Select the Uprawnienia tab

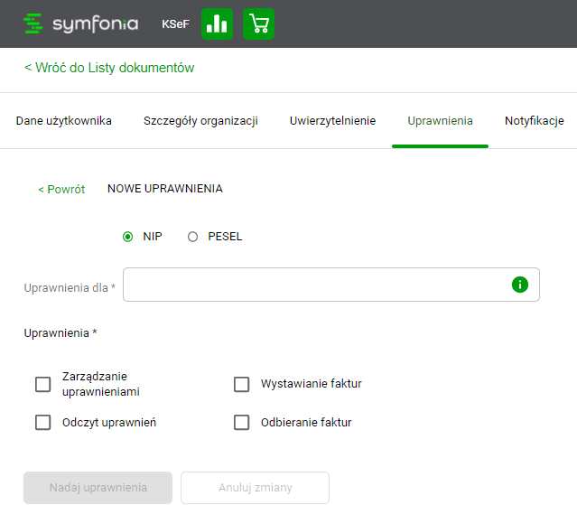[440, 121]
